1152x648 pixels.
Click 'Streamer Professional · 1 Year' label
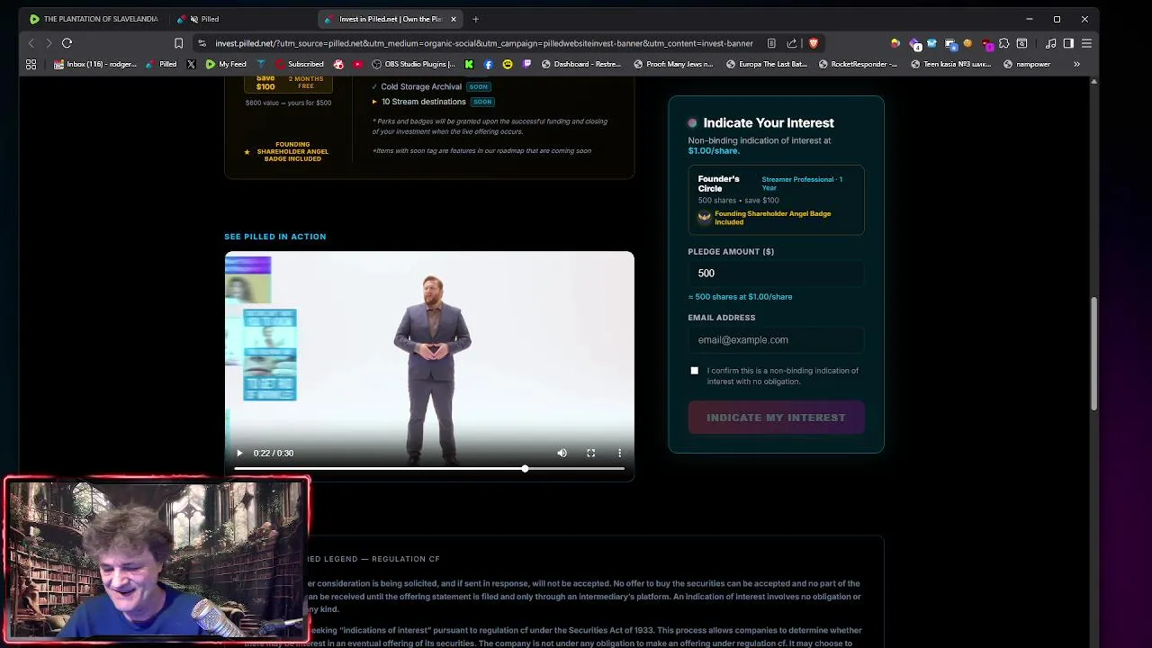tap(802, 184)
